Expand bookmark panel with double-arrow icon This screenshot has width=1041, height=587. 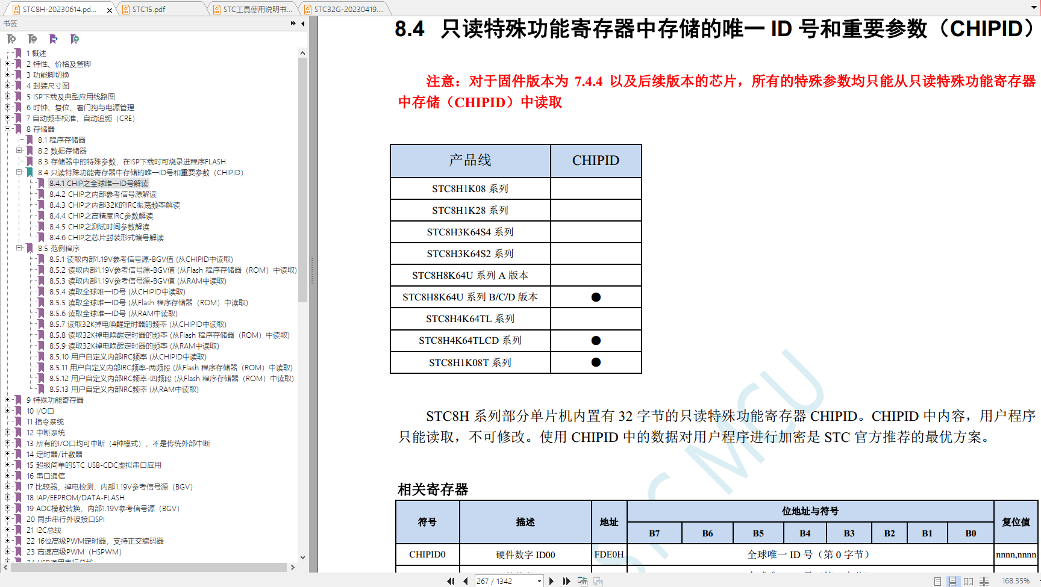[x=293, y=23]
